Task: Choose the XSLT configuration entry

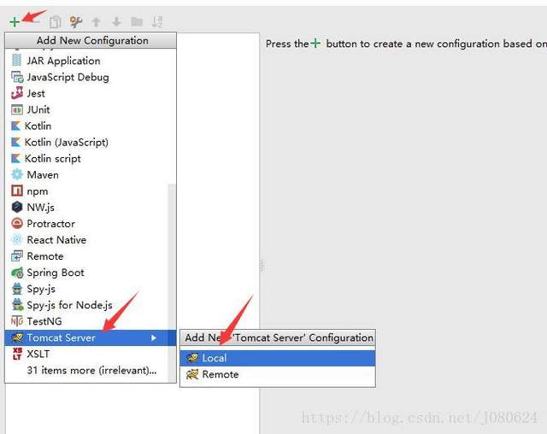Action: point(87,354)
